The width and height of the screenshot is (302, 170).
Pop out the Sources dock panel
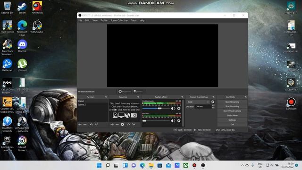click(x=138, y=97)
